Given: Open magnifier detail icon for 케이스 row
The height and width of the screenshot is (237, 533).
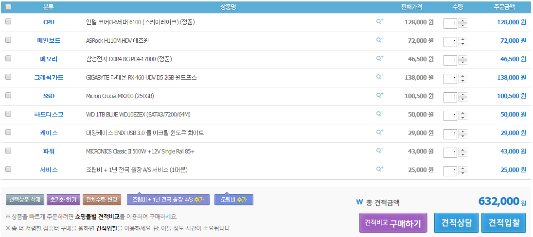Looking at the screenshot, I should [x=379, y=132].
